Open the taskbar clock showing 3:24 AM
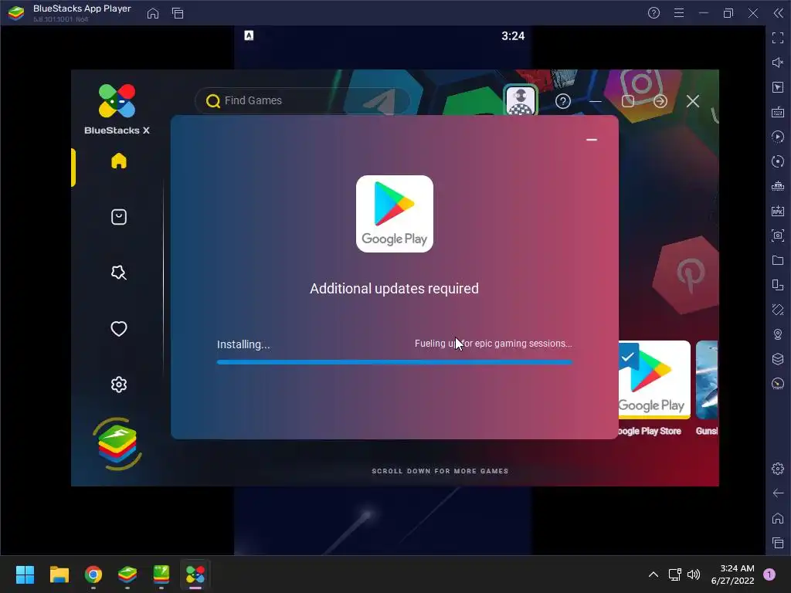This screenshot has width=791, height=593. 733,574
